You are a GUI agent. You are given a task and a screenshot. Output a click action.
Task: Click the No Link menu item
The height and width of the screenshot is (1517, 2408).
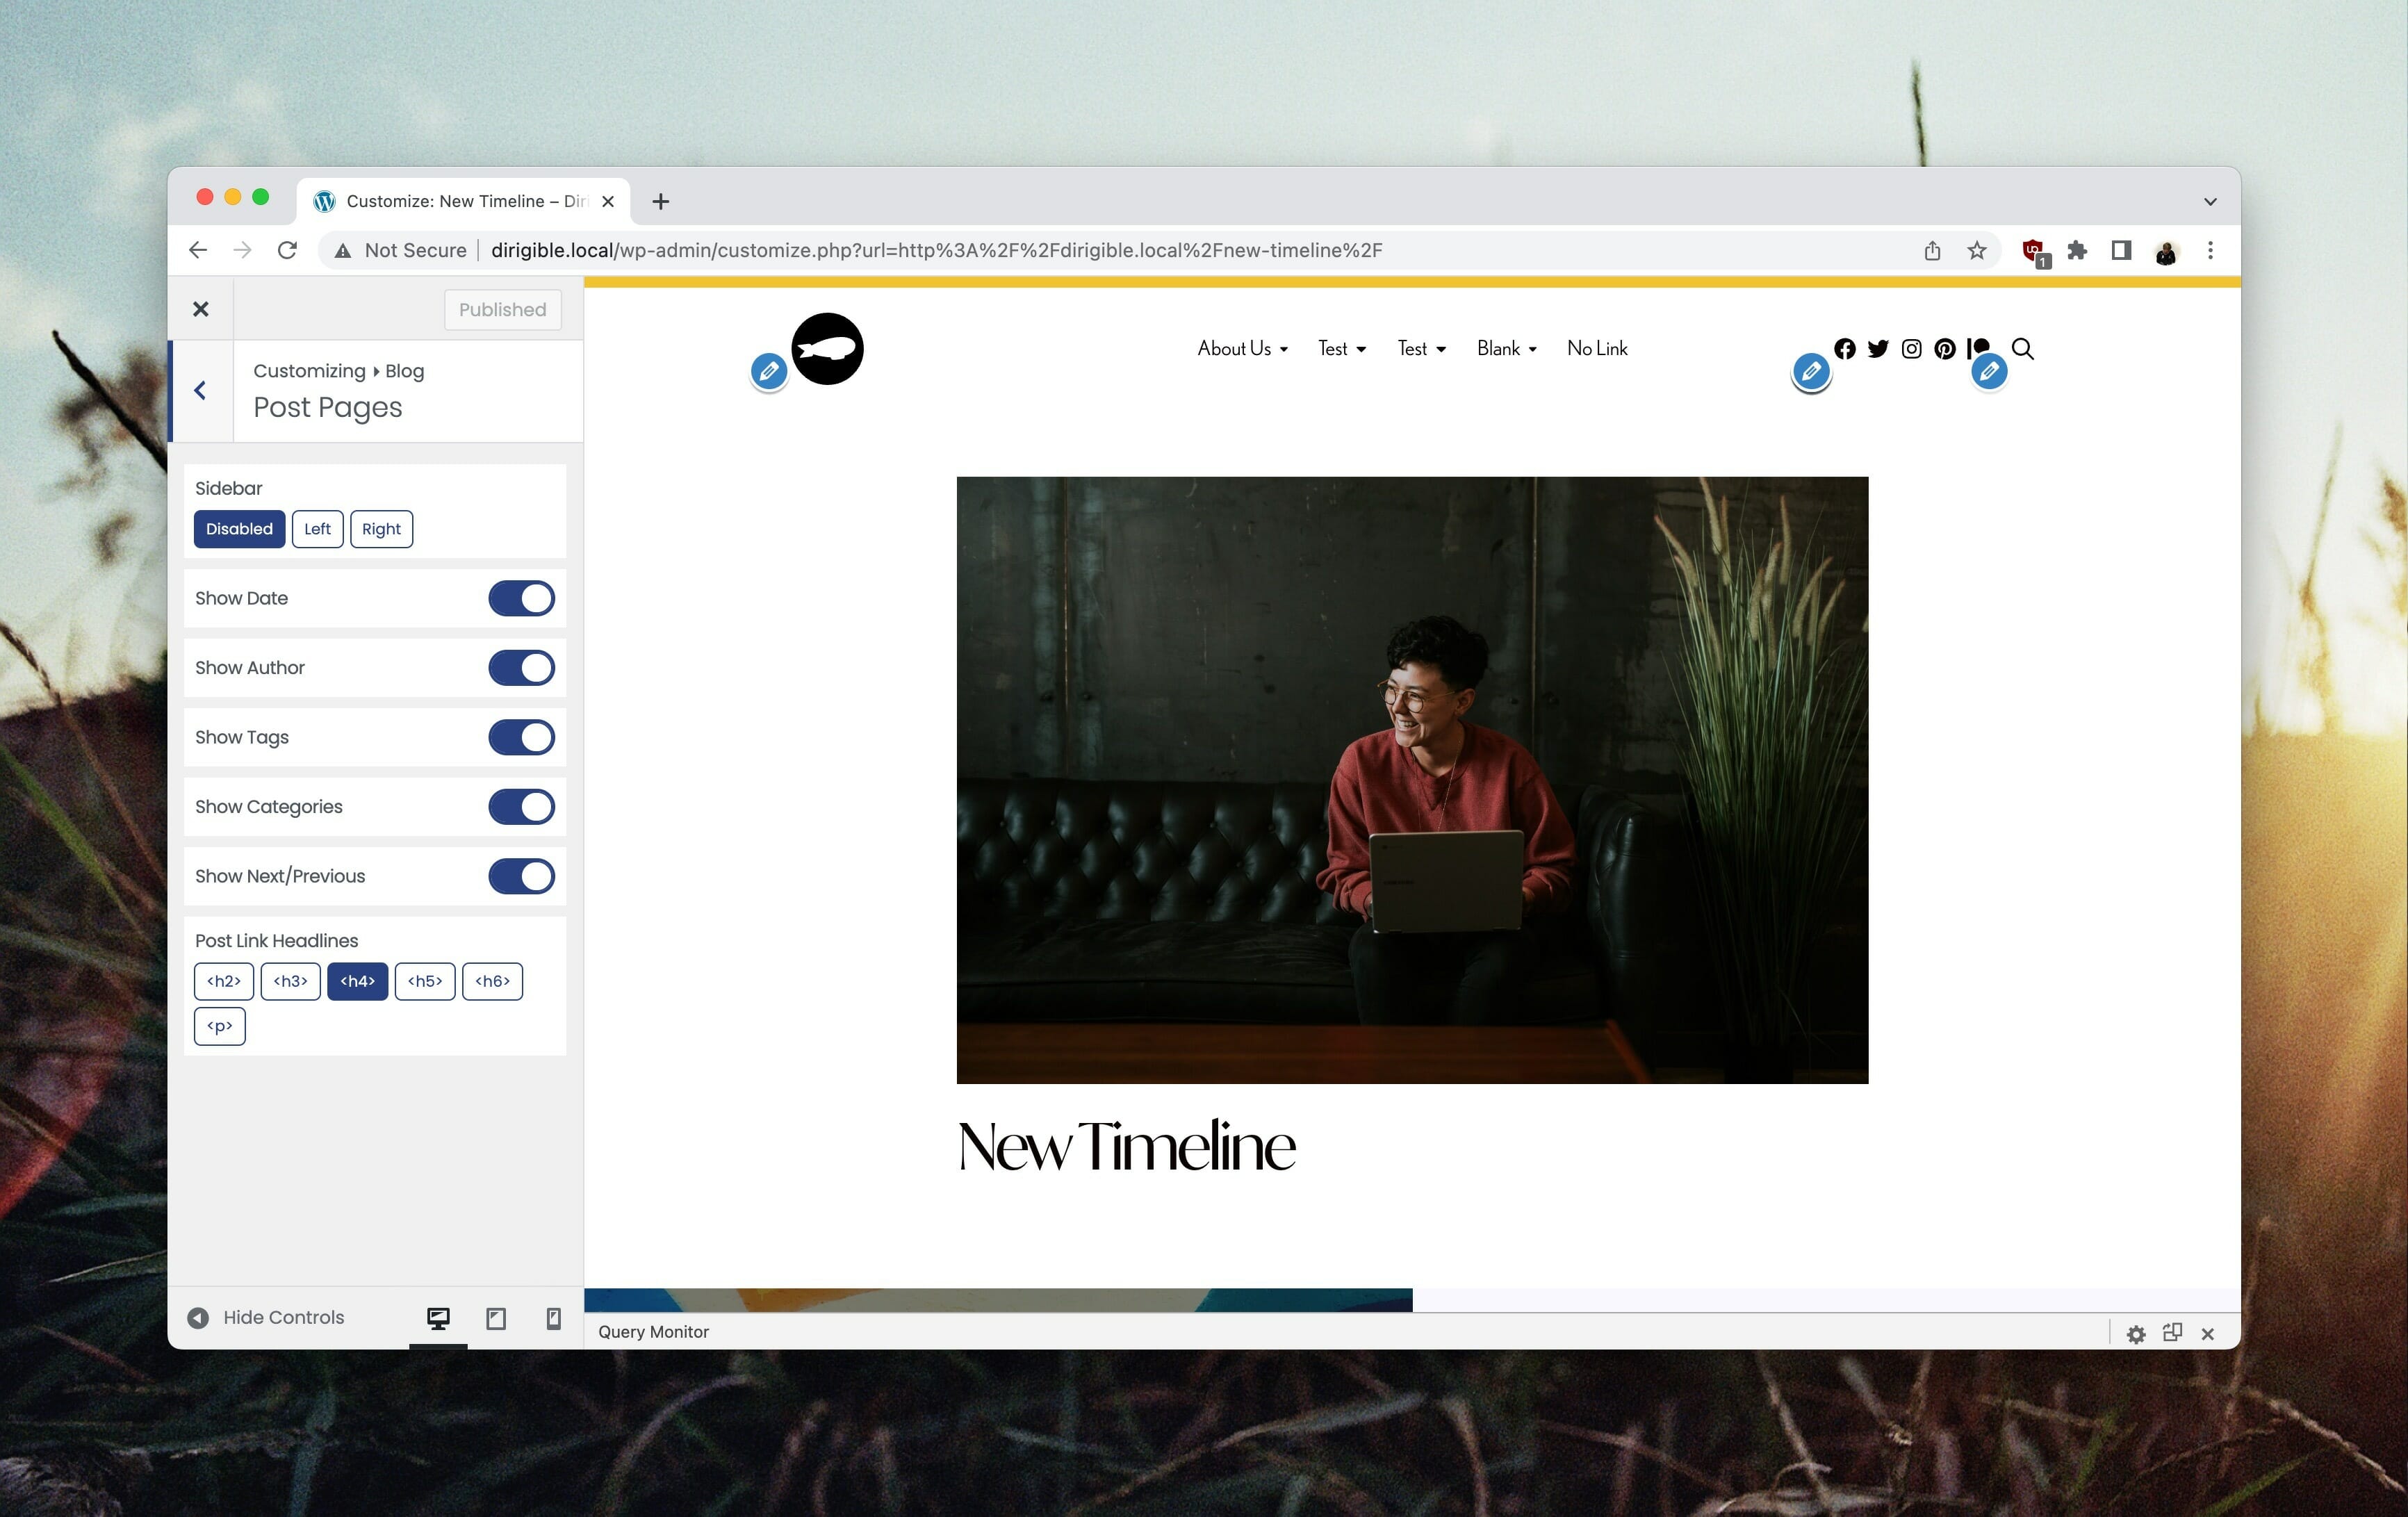pos(1597,349)
